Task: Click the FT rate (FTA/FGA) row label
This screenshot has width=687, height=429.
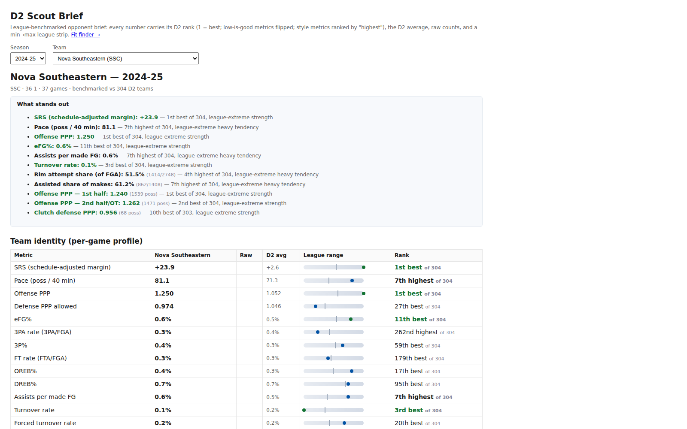Action: (x=40, y=359)
